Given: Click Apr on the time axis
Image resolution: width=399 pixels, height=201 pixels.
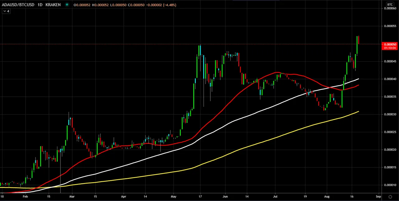Looking at the screenshot, I should coord(123,197).
